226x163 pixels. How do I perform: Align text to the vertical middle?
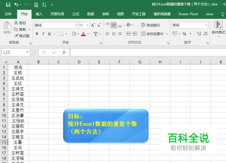(114, 25)
